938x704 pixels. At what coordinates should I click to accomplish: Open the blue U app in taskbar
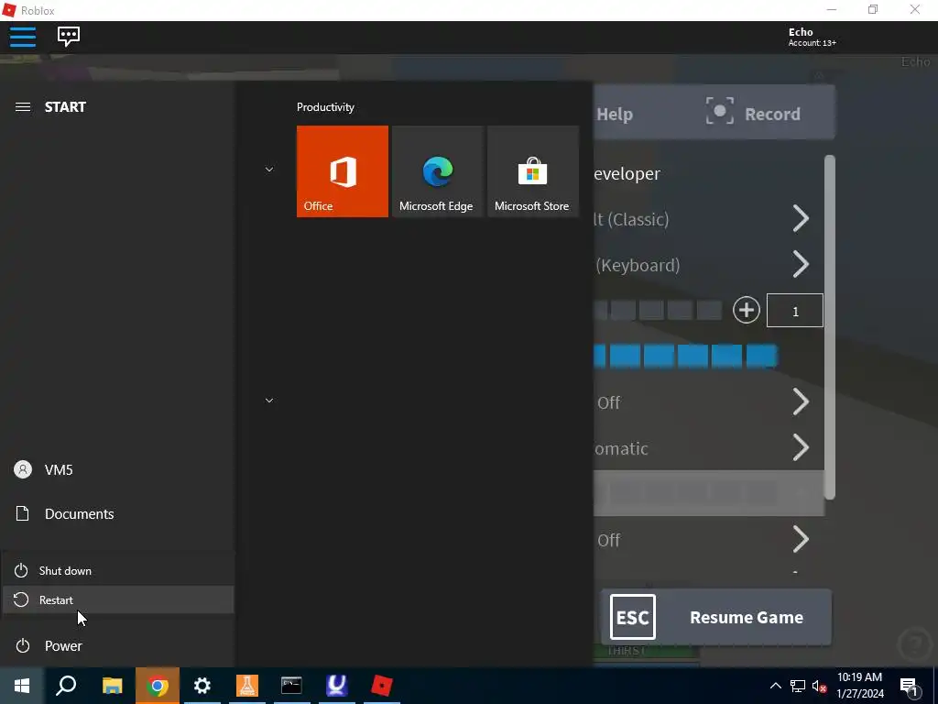coord(337,686)
